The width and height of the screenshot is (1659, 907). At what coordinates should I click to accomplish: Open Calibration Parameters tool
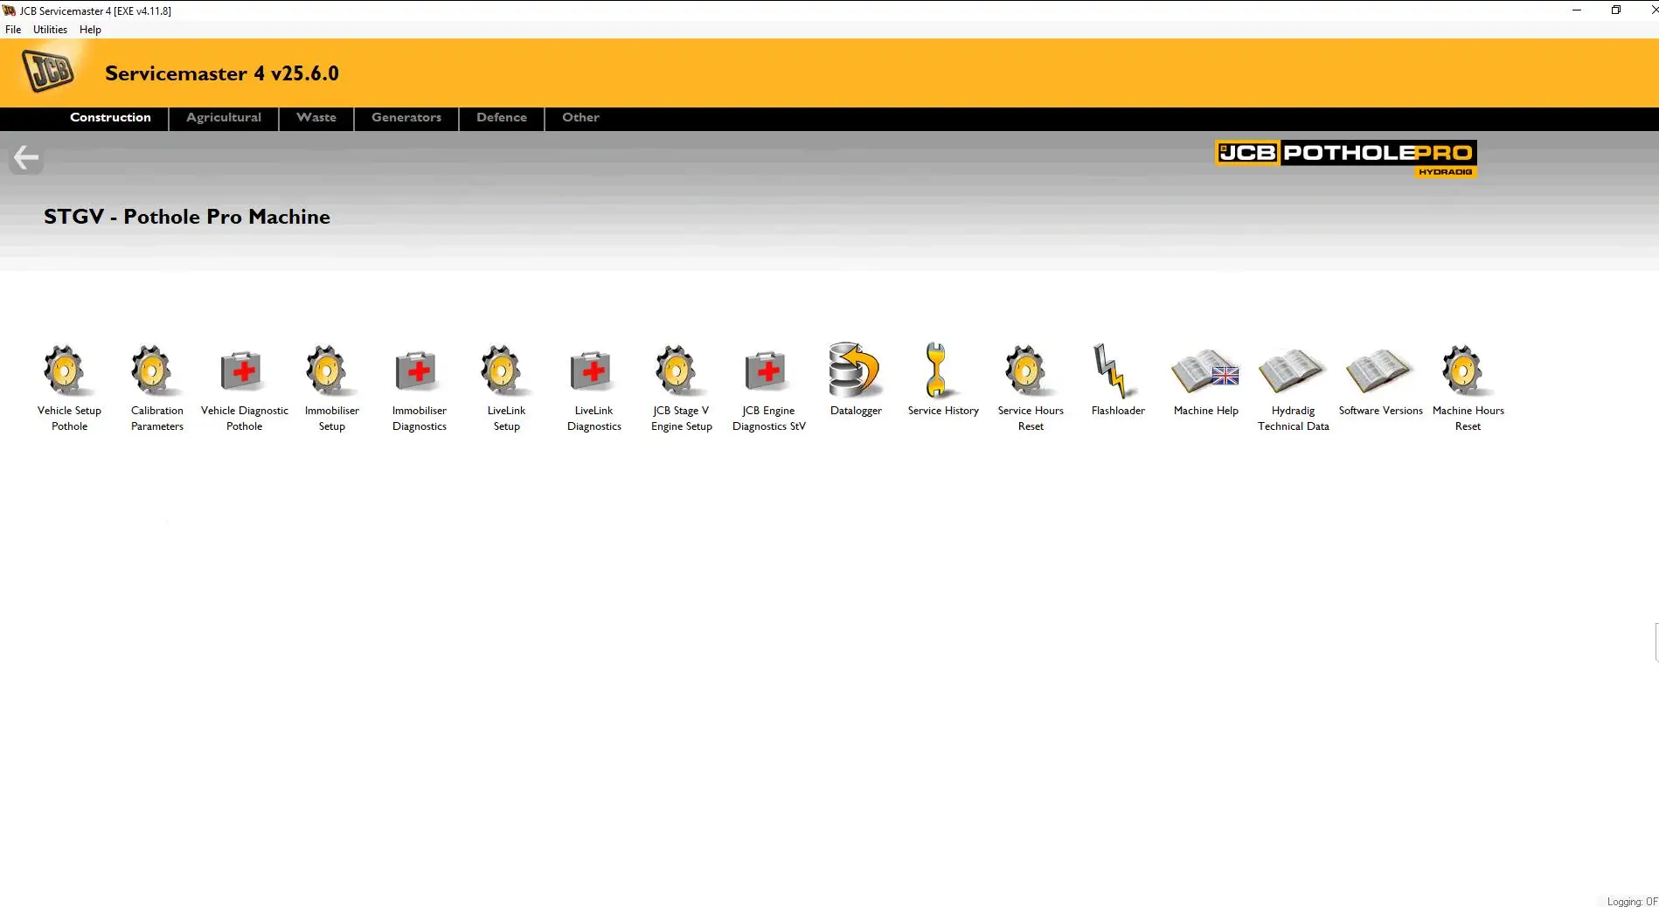tap(156, 388)
